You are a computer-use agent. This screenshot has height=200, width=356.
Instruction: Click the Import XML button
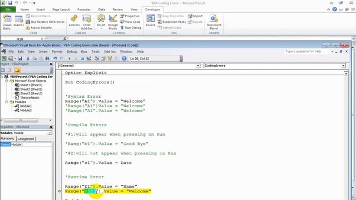point(195,16)
